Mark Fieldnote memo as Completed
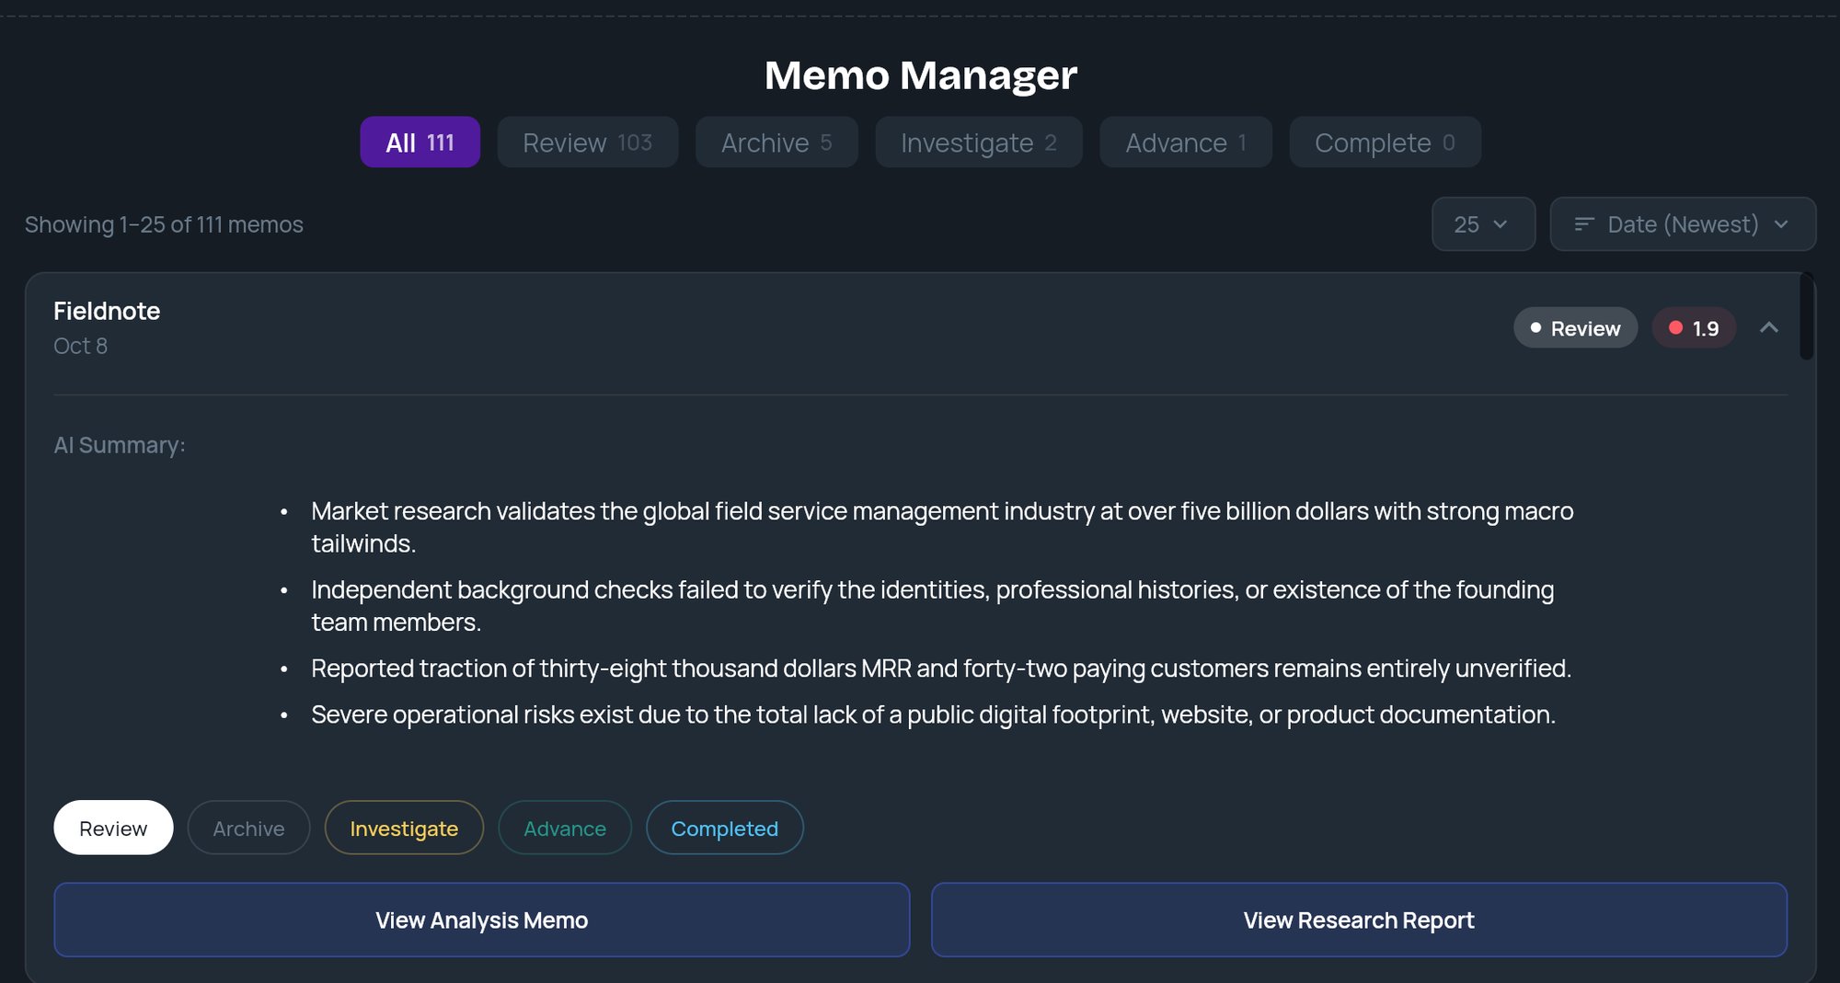Viewport: 1840px width, 983px height. point(724,828)
